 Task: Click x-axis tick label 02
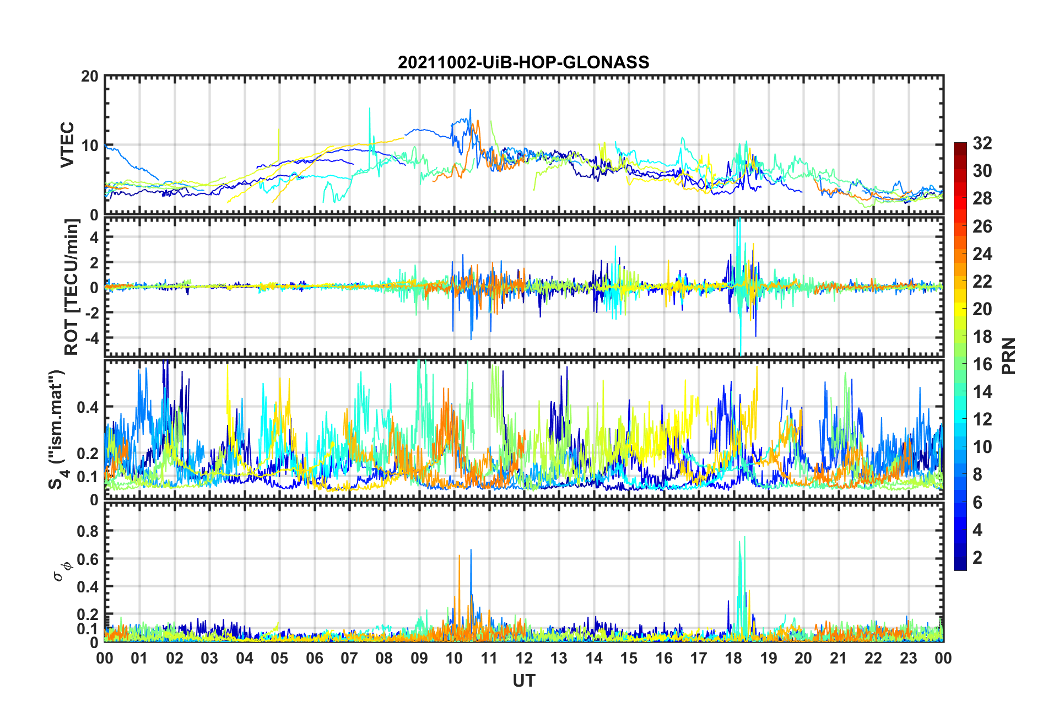(x=175, y=658)
